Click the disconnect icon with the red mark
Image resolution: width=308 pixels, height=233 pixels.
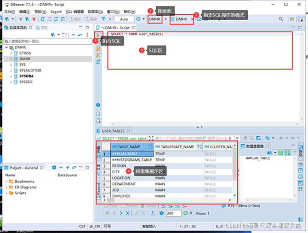tap(34, 19)
